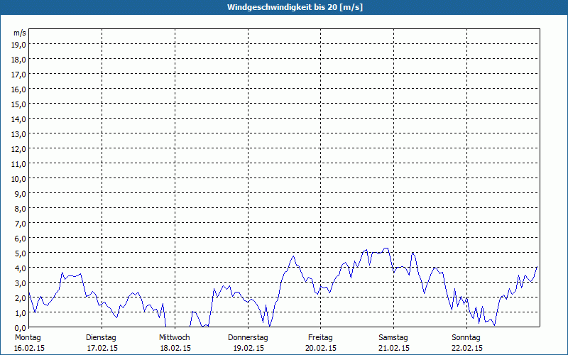Select the 'Samstag' day label
568x355 pixels.
pos(393,338)
